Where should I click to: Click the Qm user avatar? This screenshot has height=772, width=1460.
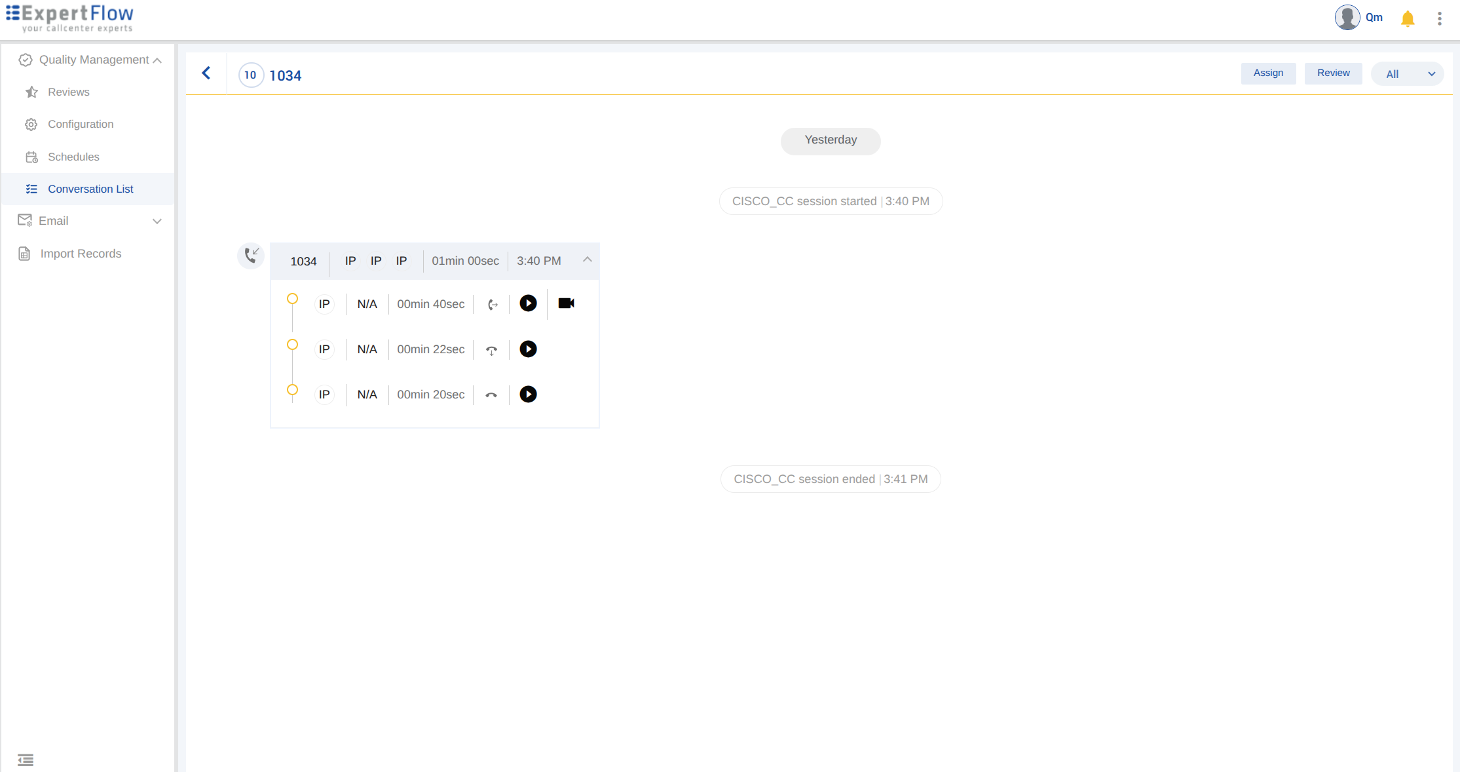[1347, 18]
